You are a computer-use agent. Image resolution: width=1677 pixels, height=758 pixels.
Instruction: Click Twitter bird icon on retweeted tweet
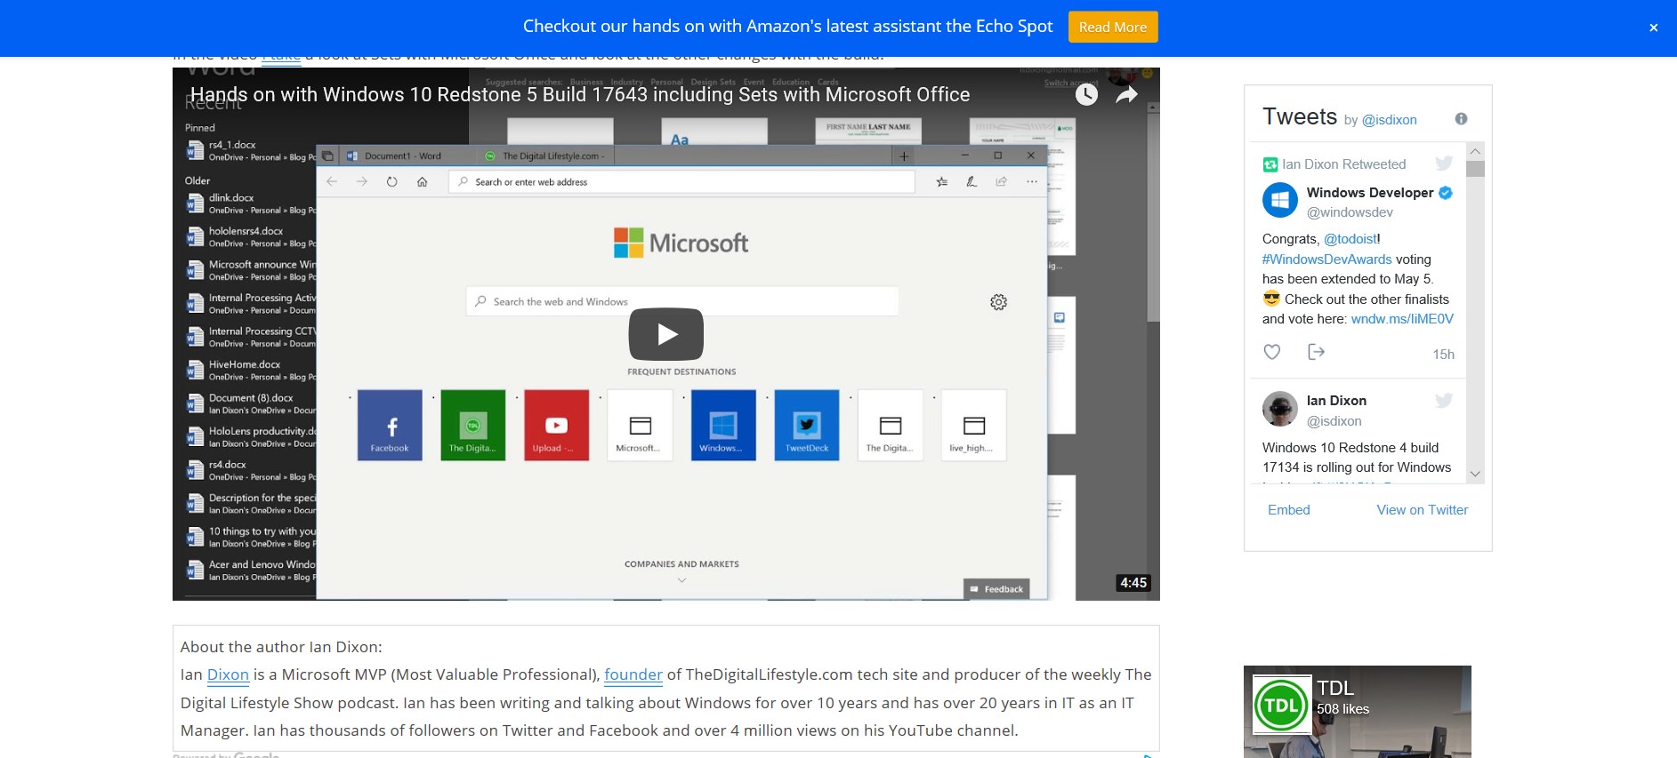click(x=1444, y=163)
